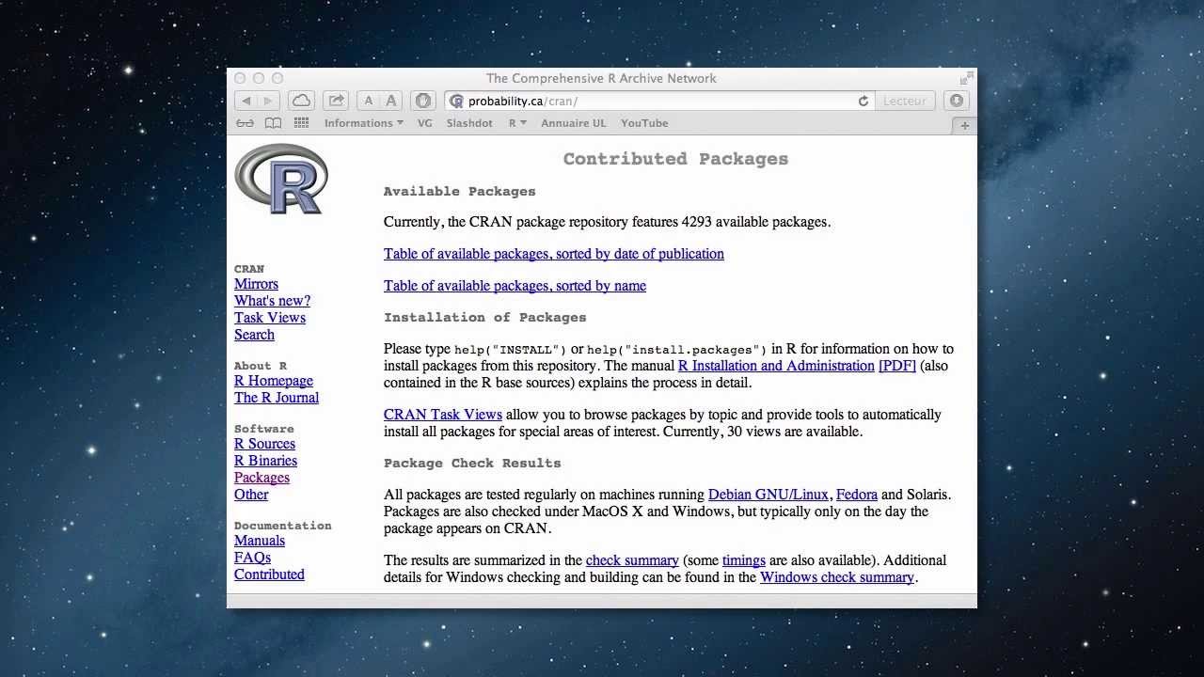Open packages table sorted by name
Screen dimensions: 1204x677
pyautogui.click(x=515, y=286)
